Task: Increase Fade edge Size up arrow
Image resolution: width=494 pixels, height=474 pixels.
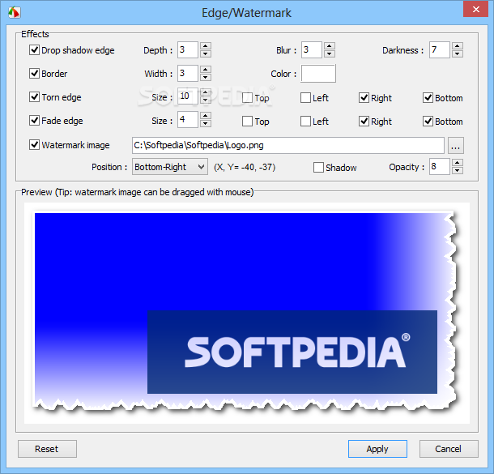Action: tap(206, 116)
